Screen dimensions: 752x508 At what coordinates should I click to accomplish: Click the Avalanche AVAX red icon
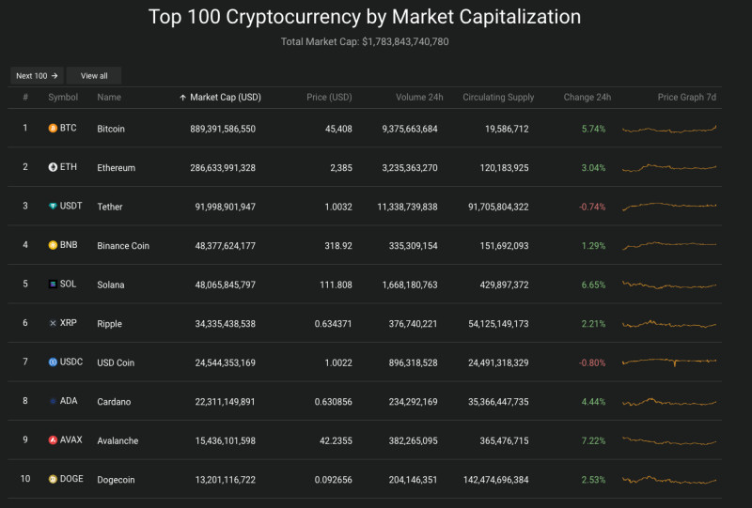click(x=53, y=440)
